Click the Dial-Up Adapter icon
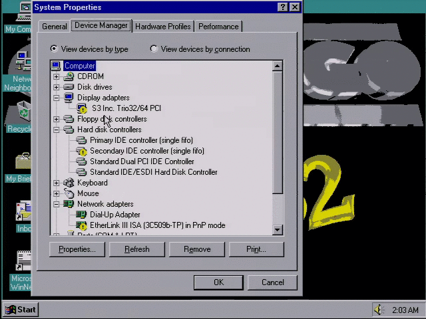The width and height of the screenshot is (426, 319). (81, 215)
